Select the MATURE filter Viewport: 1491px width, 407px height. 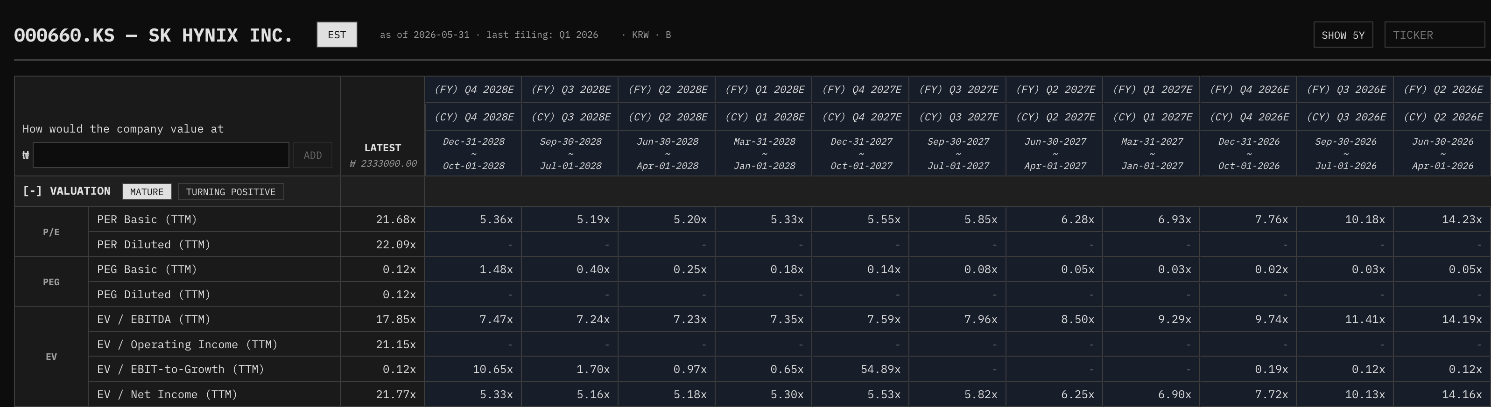147,192
